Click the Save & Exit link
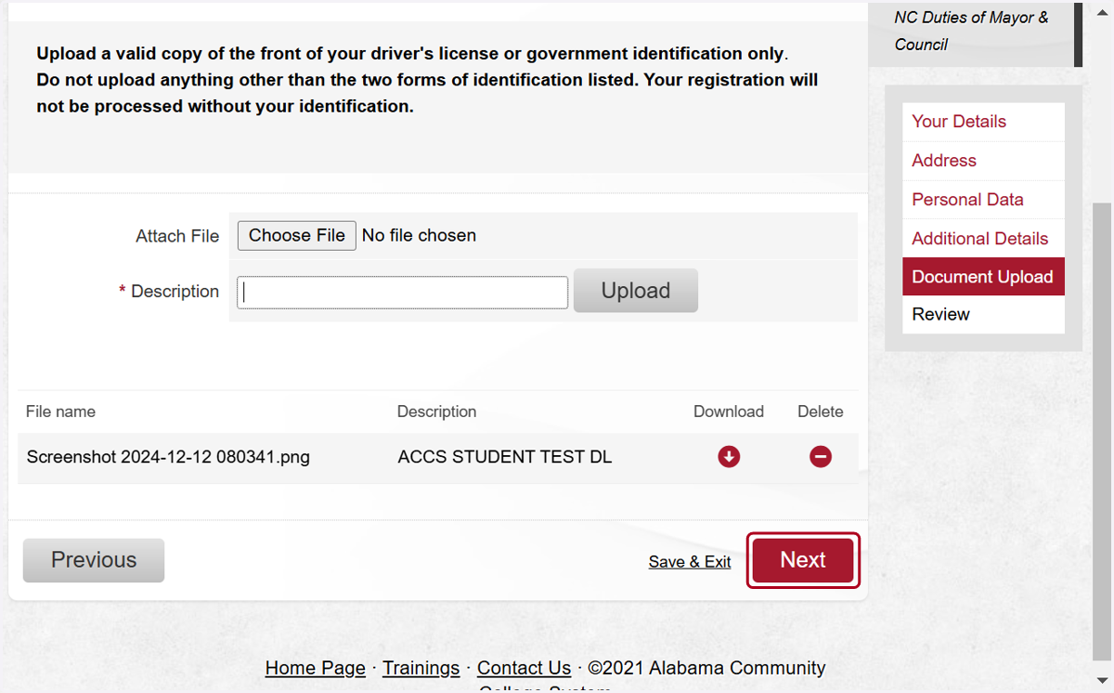This screenshot has width=1114, height=693. pos(690,562)
